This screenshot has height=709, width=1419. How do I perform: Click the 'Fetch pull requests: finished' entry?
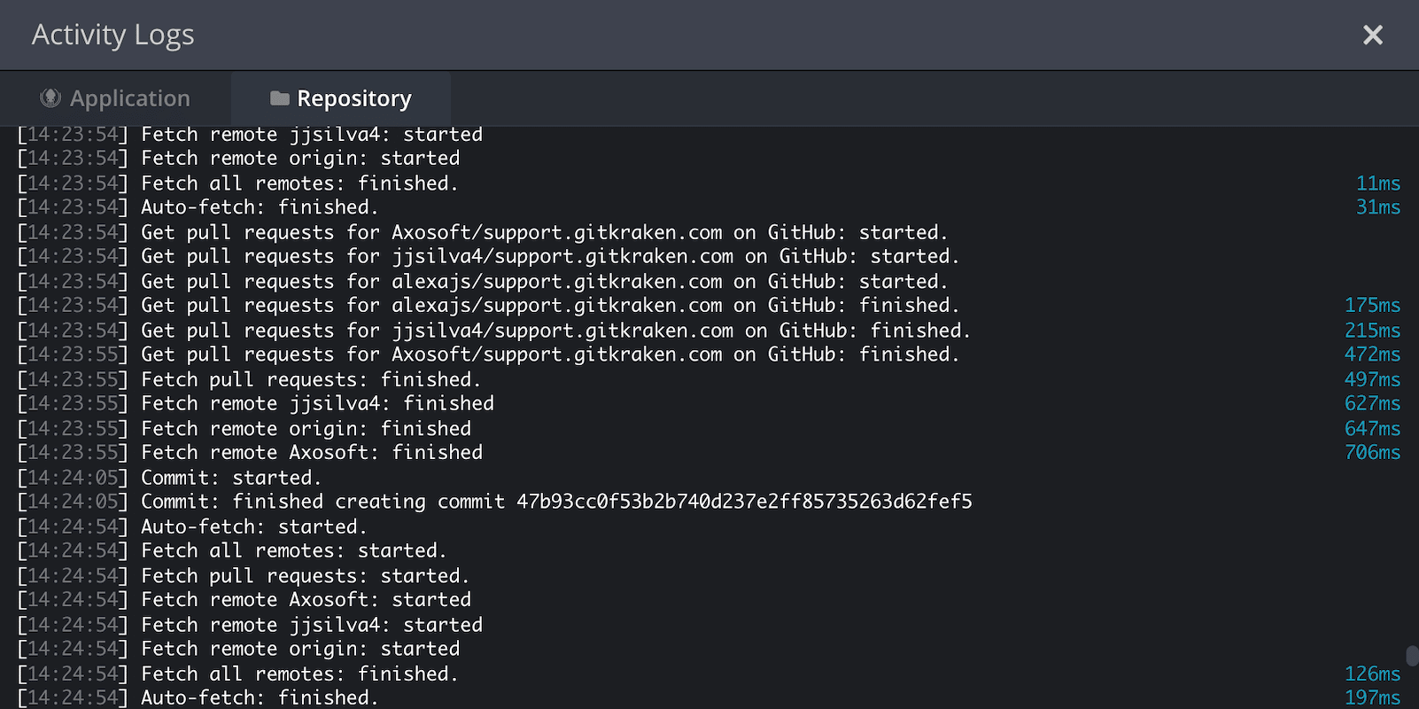tap(248, 378)
